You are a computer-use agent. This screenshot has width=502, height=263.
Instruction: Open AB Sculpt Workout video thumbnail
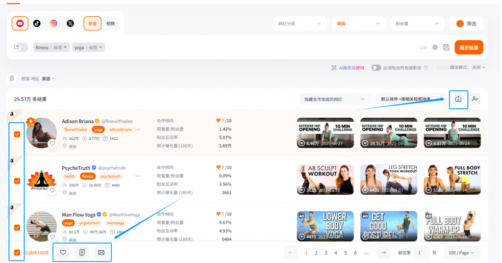click(326, 180)
